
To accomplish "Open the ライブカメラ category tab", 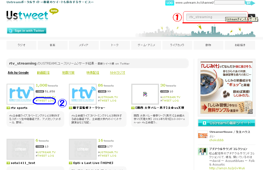I will tap(177, 45).
